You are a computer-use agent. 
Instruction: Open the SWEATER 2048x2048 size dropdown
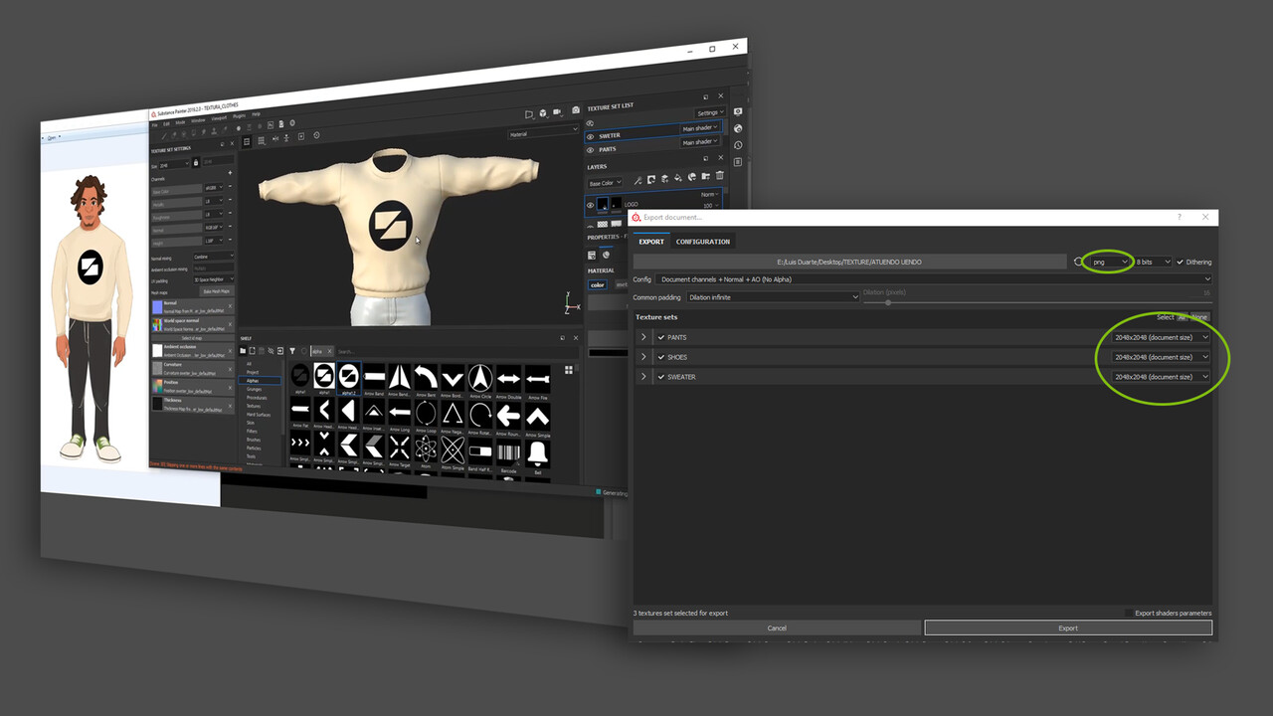click(1161, 377)
